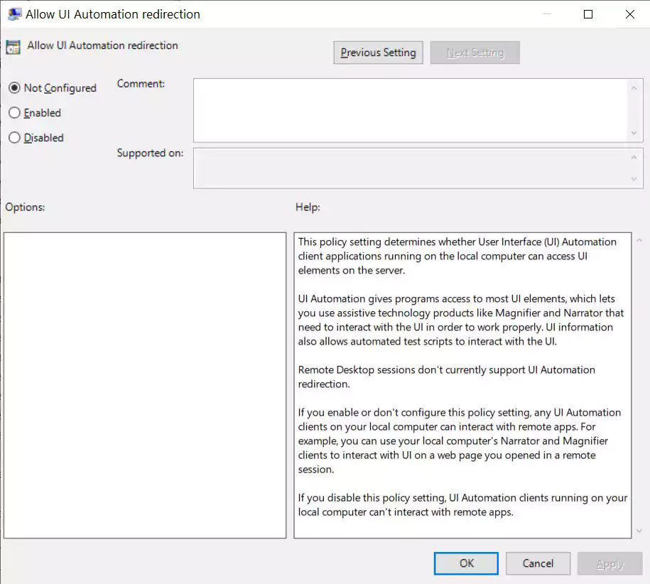Click the Supported on: label

(x=150, y=153)
